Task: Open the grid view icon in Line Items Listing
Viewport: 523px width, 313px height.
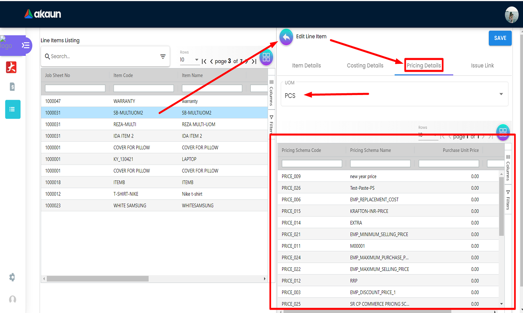Action: pos(266,57)
